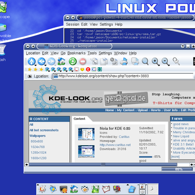Open the 1024x768 wallpapers link
195x195 pixels.
click(x=38, y=147)
